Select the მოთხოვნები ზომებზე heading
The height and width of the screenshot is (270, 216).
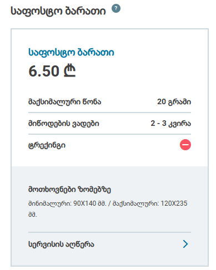coord(69,190)
